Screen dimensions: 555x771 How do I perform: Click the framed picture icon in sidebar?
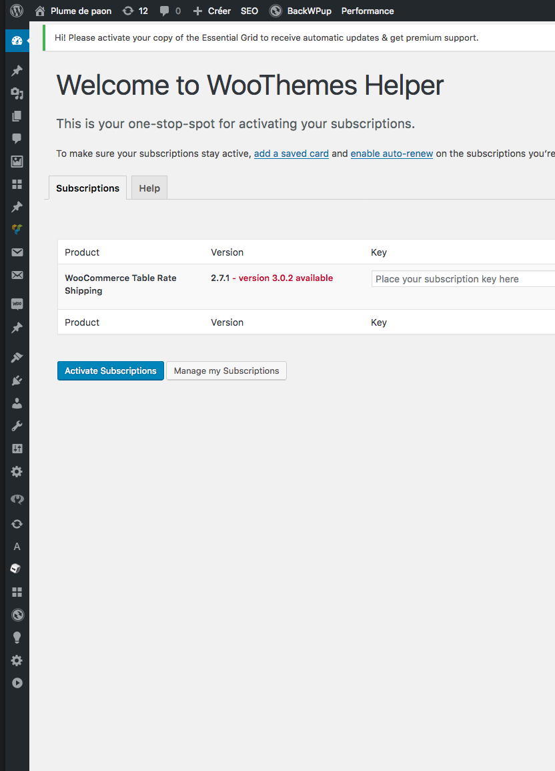pyautogui.click(x=17, y=162)
